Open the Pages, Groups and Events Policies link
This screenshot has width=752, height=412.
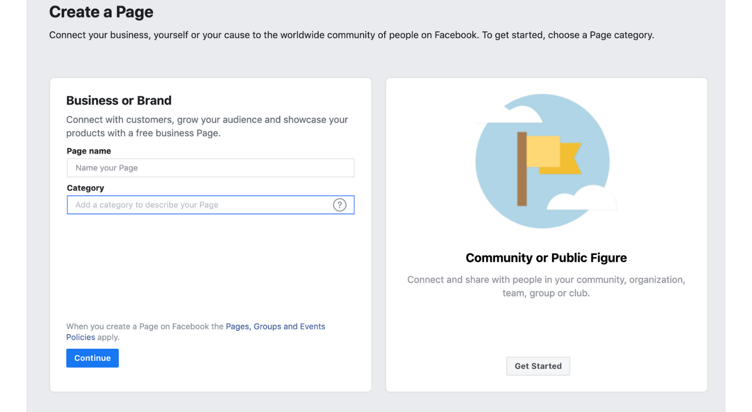coord(196,332)
